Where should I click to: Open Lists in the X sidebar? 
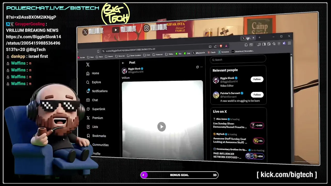[92, 127]
